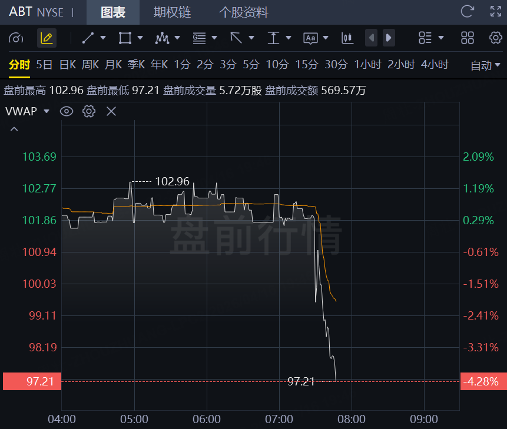Select the rectangle shape tool
The width and height of the screenshot is (507, 429).
[125, 38]
